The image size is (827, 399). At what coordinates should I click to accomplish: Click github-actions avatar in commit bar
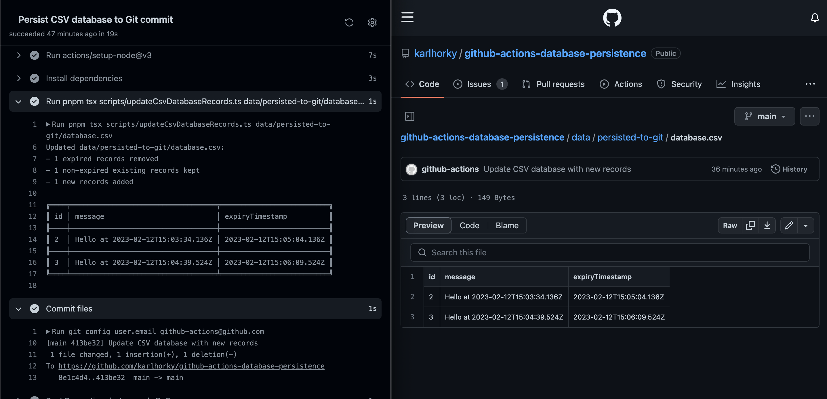pyautogui.click(x=411, y=169)
